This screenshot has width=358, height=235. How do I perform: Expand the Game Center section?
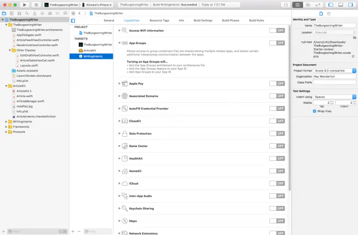[x=119, y=146]
